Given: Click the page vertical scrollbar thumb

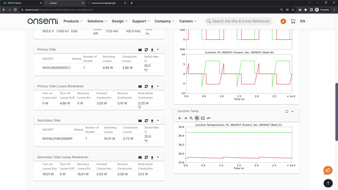Looking at the screenshot, I should pyautogui.click(x=336, y=112).
